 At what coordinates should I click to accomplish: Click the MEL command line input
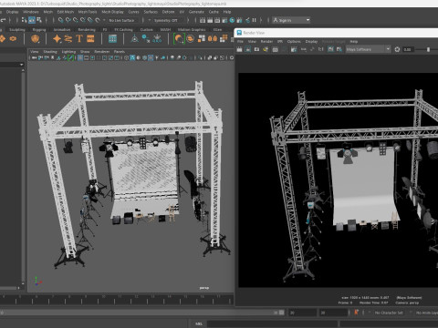pyautogui.click(x=272, y=323)
